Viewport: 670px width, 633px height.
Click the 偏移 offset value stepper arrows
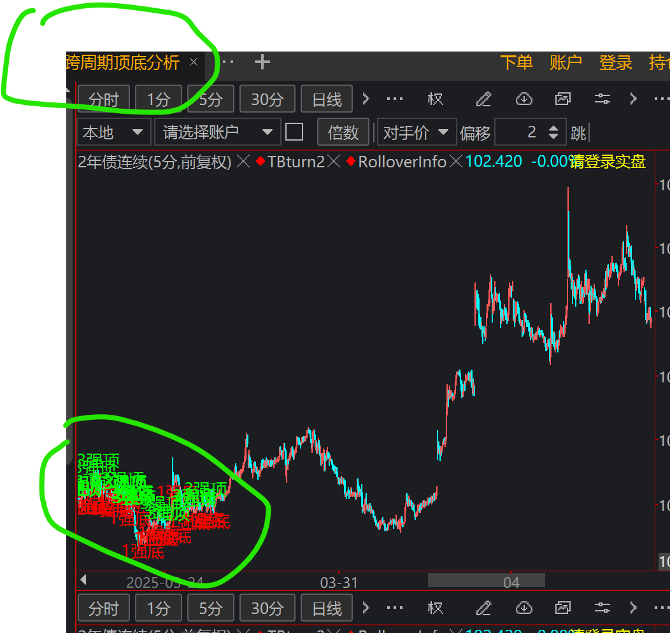coord(553,132)
